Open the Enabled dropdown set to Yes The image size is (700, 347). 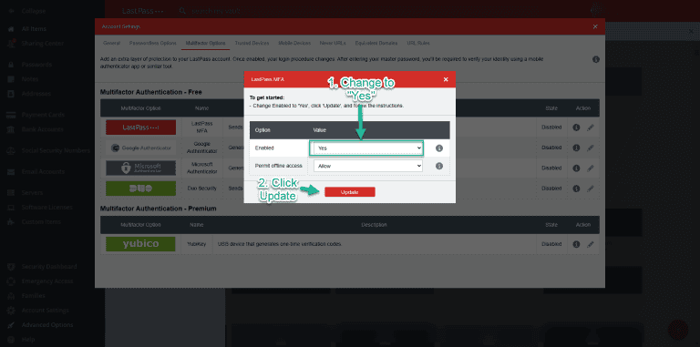click(x=367, y=148)
